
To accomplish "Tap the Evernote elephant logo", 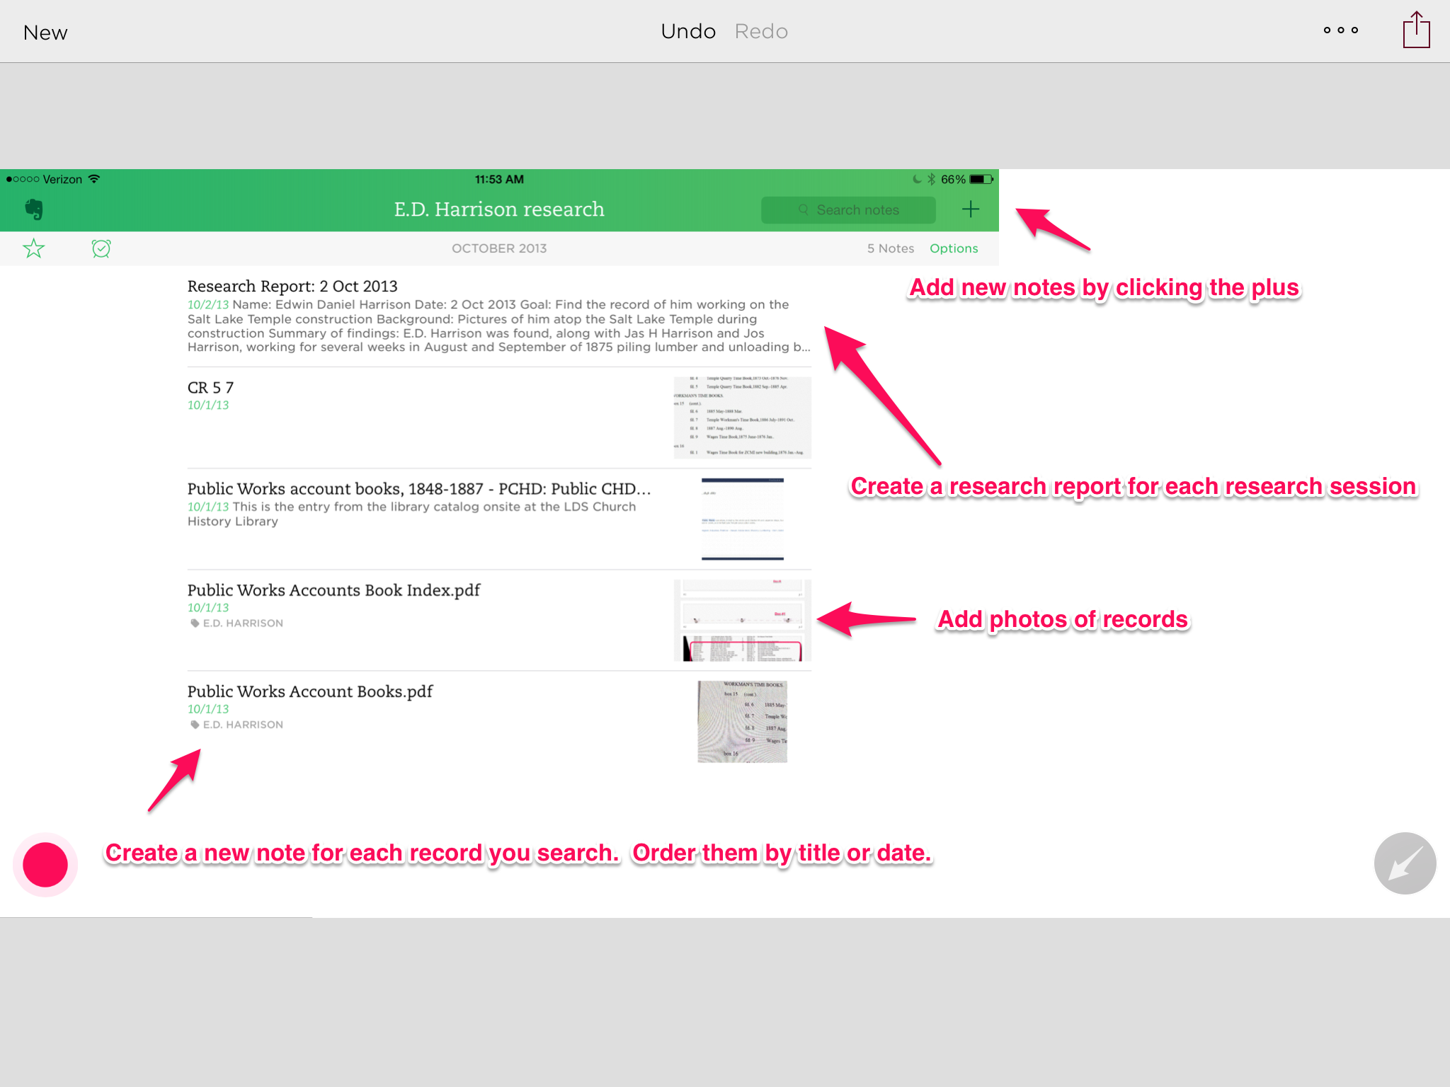I will pos(33,209).
